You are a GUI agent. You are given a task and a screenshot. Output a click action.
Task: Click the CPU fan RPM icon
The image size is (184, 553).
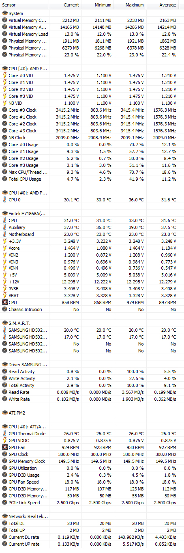pyautogui.click(x=5, y=303)
